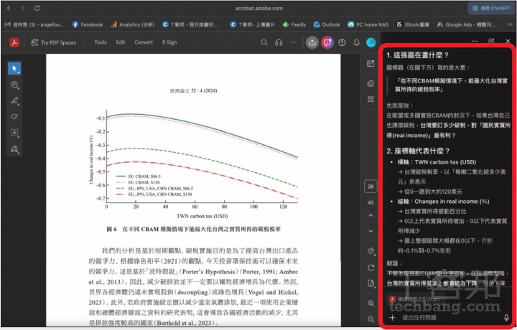The width and height of the screenshot is (517, 330).
Task: Click the headphones read-aloud icon
Action: [279, 42]
